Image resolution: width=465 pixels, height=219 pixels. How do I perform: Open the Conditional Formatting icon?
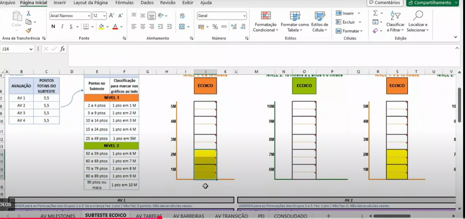[x=265, y=16]
